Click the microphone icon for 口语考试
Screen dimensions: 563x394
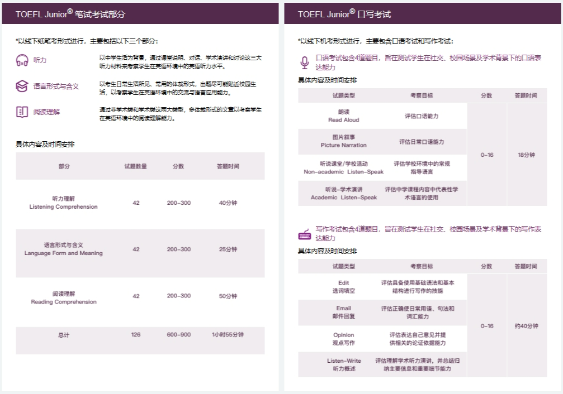pos(305,62)
